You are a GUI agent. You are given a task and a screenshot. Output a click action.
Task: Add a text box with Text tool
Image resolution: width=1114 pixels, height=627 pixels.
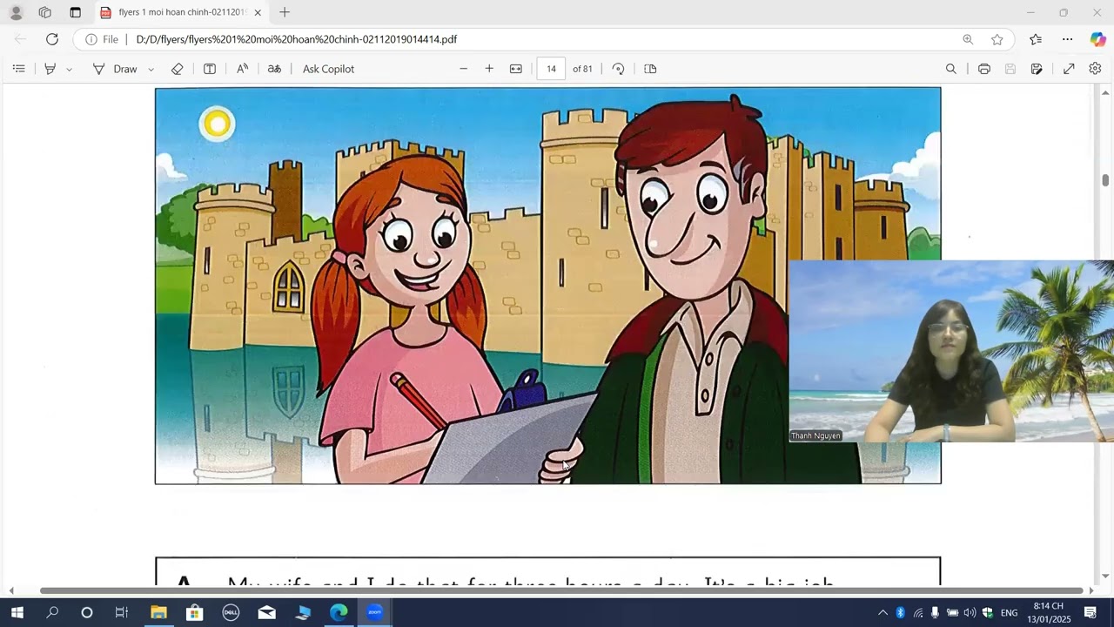(210, 69)
